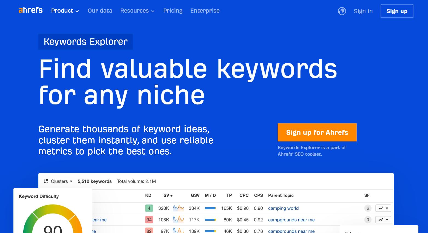Click the M / D column header
This screenshot has width=428, height=233.
pyautogui.click(x=210, y=195)
